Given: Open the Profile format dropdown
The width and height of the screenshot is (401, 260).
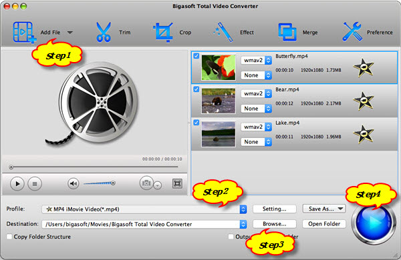Looking at the screenshot, I should tap(144, 209).
